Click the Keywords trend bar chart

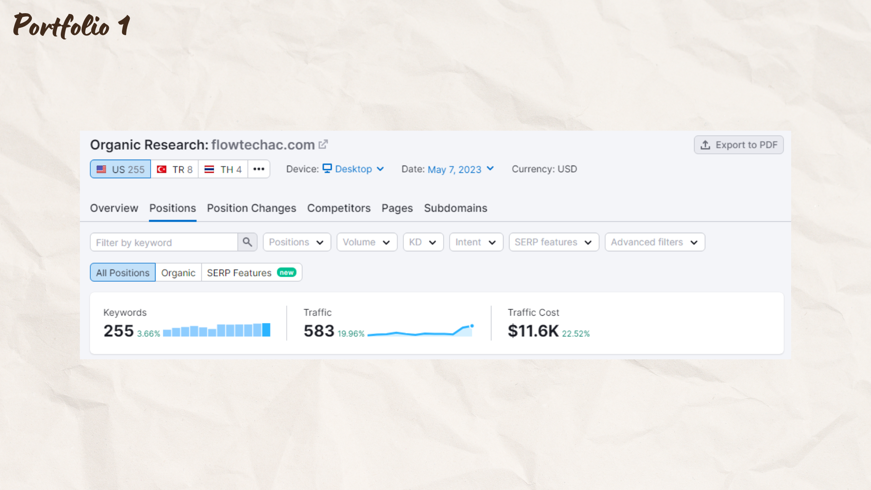216,330
